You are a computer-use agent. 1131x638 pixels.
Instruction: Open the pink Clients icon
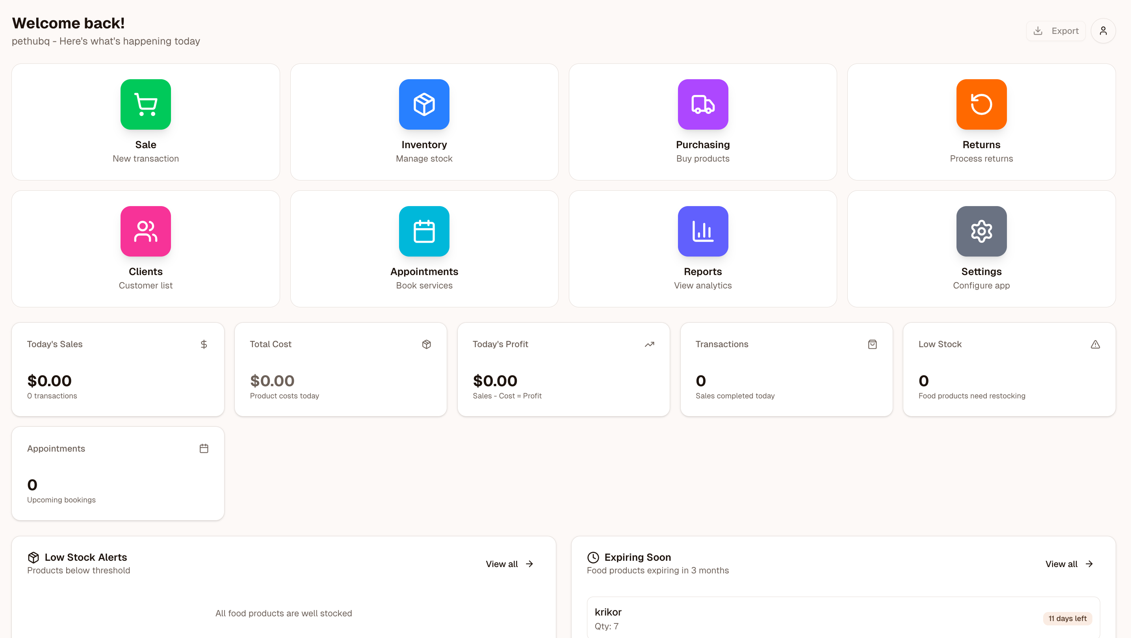(145, 231)
